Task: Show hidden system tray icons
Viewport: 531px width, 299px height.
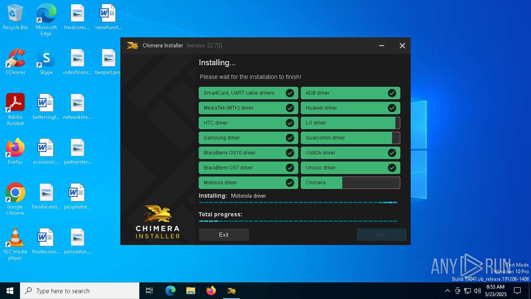Action: pos(447,291)
